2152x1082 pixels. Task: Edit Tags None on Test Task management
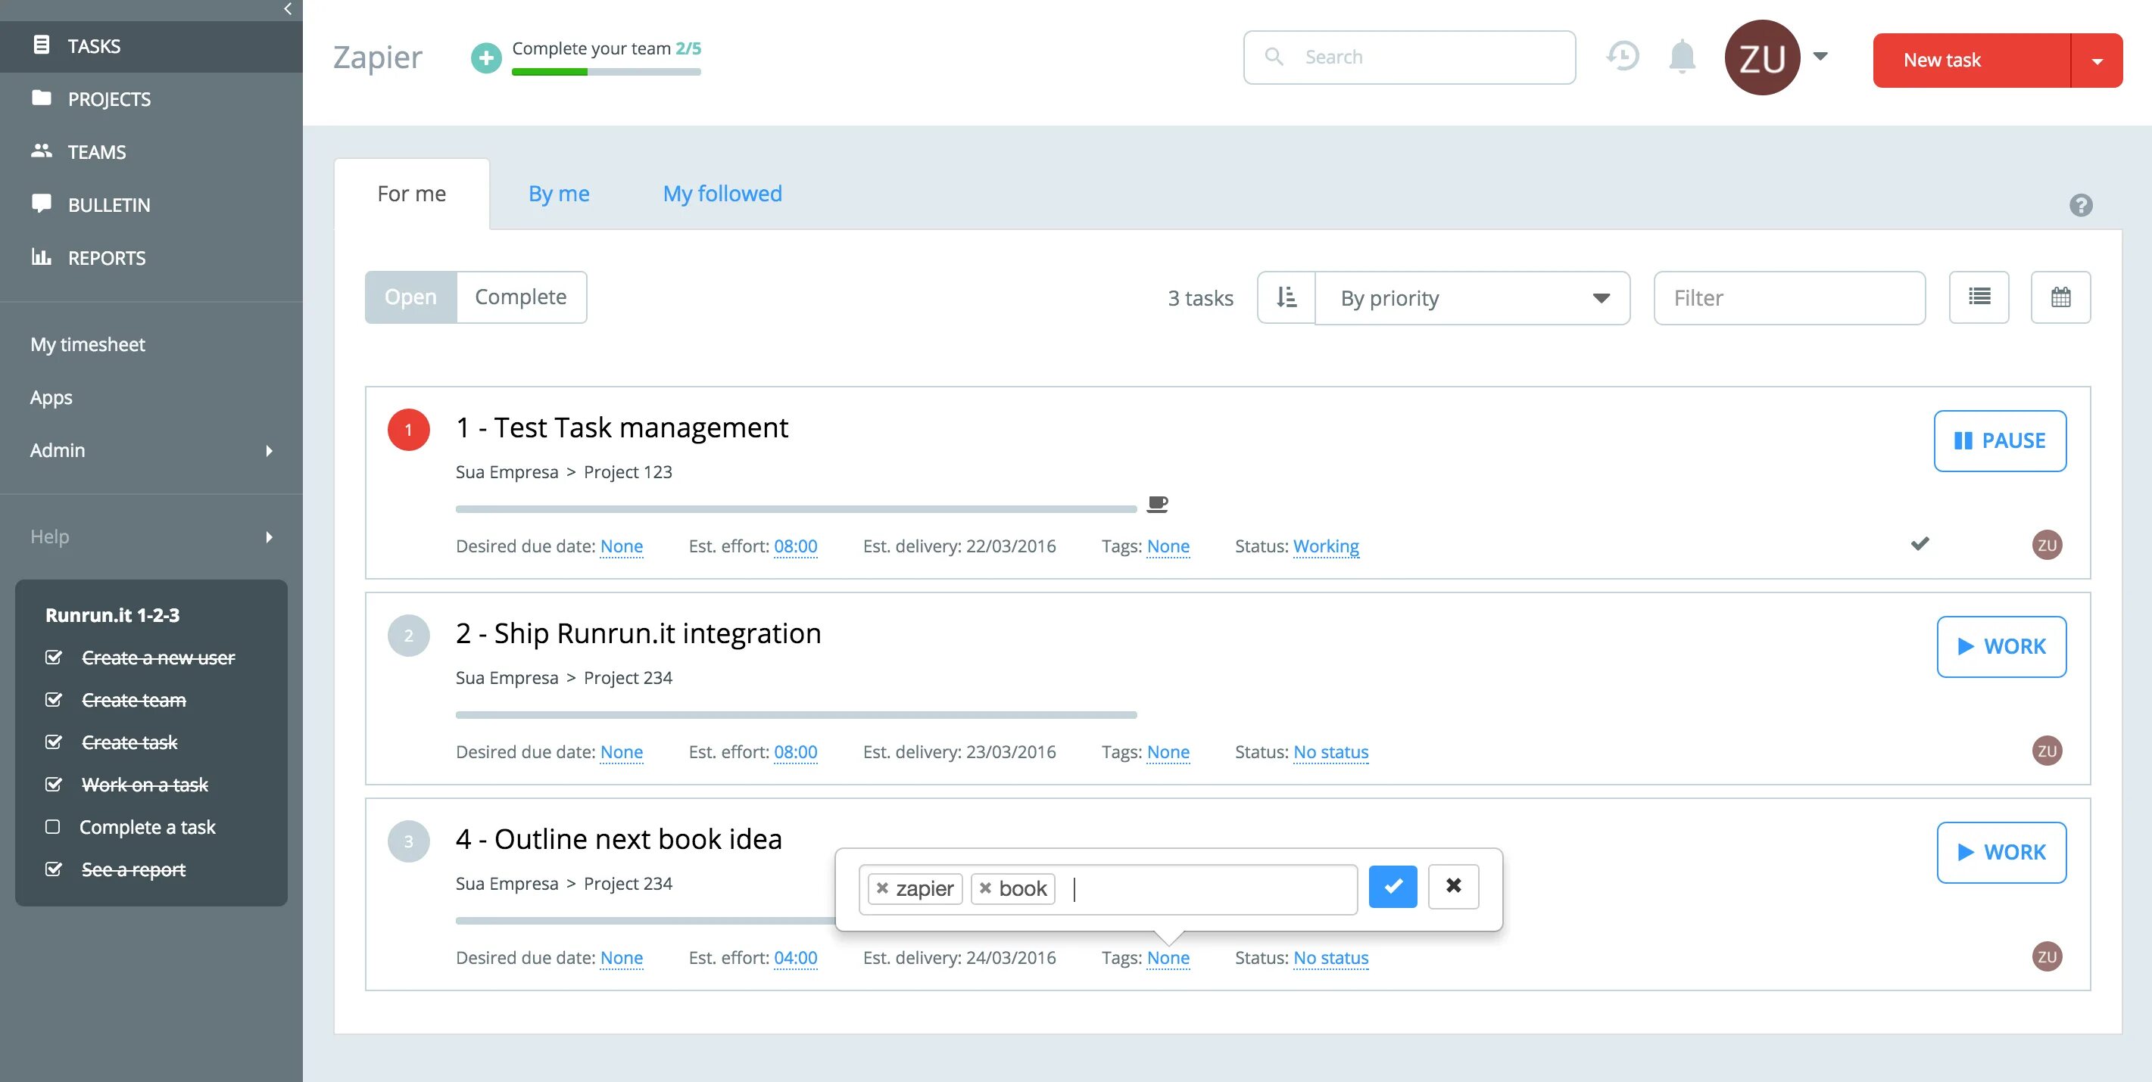[1168, 546]
